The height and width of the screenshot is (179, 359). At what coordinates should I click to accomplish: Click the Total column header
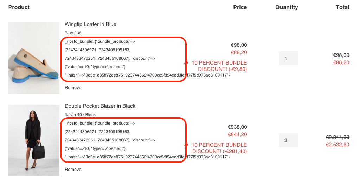(x=342, y=7)
